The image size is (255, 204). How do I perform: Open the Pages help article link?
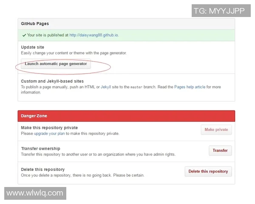coord(190,87)
